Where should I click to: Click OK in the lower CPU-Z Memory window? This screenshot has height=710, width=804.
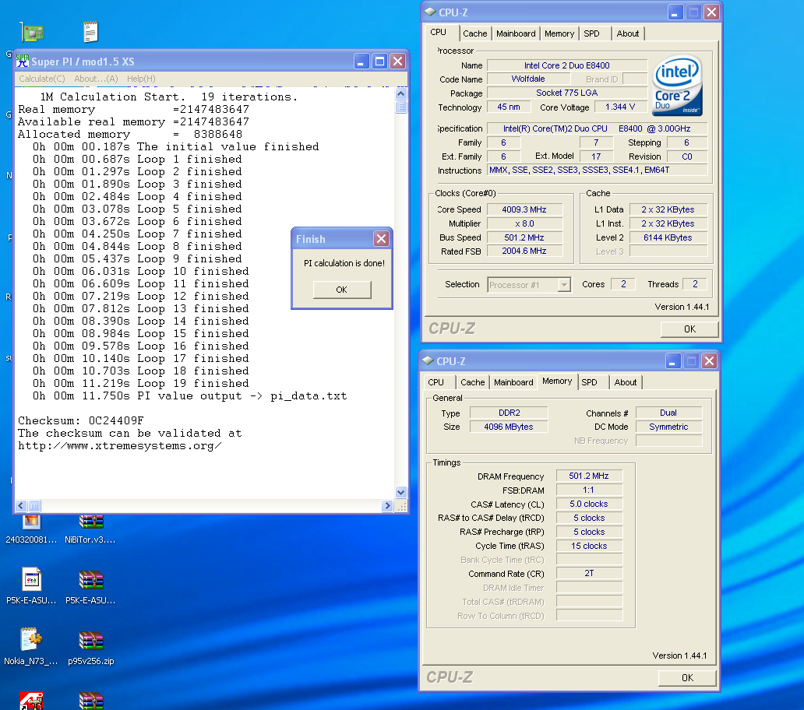click(x=688, y=678)
